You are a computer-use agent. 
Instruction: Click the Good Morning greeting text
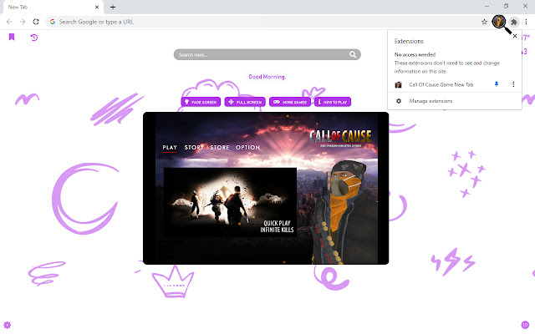[267, 77]
